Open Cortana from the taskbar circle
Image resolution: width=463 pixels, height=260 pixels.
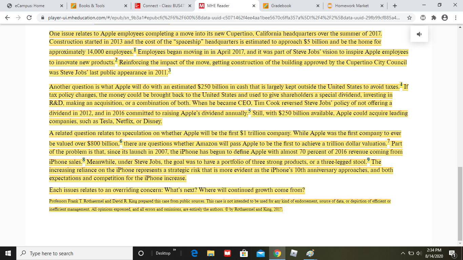141,253
